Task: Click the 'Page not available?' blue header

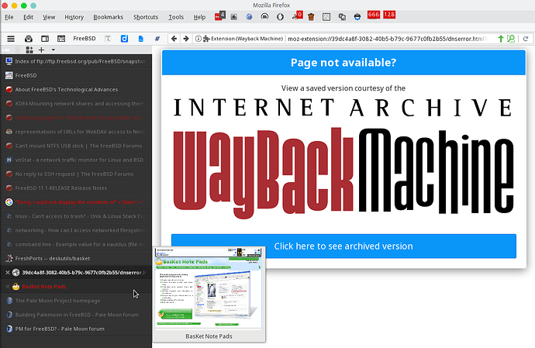Action: click(x=343, y=63)
